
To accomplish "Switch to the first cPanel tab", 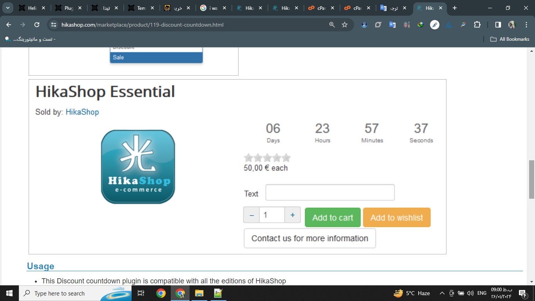I will pos(322,8).
